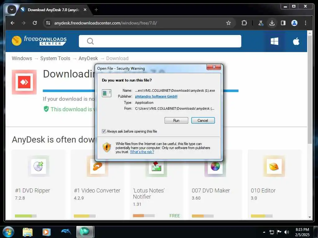This screenshot has height=238, width=318.
Task: Open a new browser tab
Action: tap(96, 10)
